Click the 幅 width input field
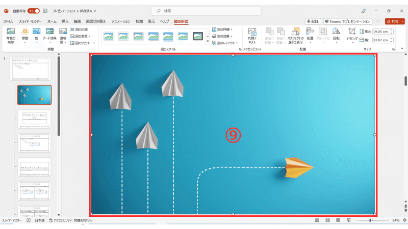 coord(380,40)
